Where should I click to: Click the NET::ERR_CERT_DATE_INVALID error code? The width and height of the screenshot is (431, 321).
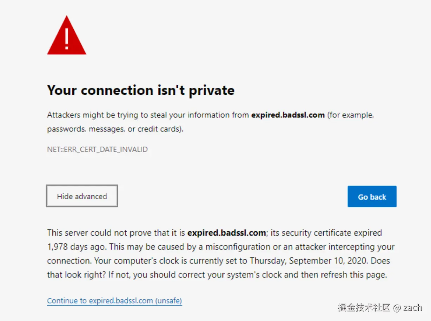[97, 149]
